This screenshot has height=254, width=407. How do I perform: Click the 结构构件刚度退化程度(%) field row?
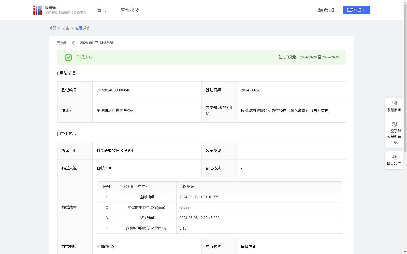tap(147, 228)
